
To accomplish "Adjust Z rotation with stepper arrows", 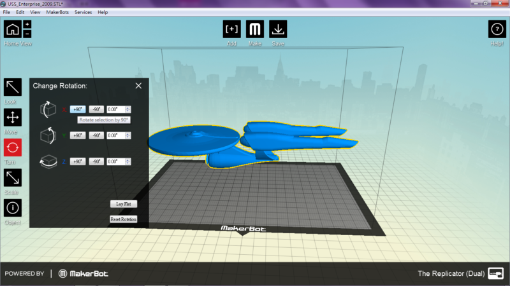I will (128, 161).
